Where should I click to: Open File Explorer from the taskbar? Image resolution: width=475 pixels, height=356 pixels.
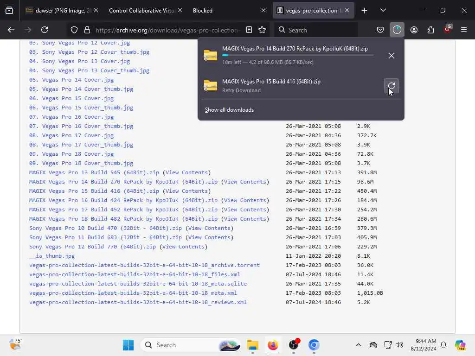click(252, 345)
